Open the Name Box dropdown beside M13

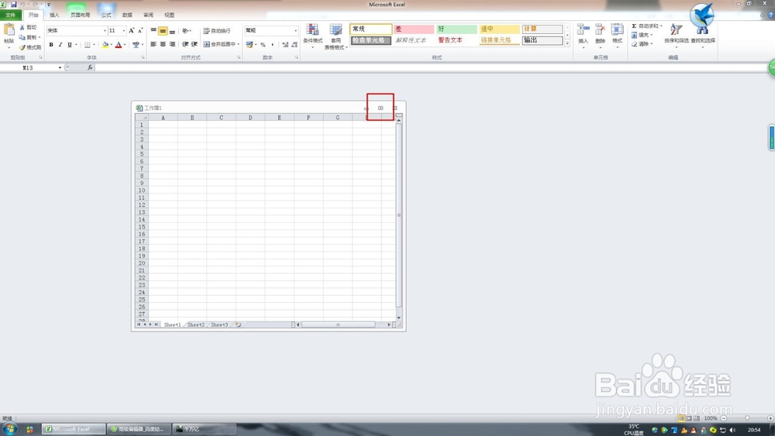coord(60,67)
